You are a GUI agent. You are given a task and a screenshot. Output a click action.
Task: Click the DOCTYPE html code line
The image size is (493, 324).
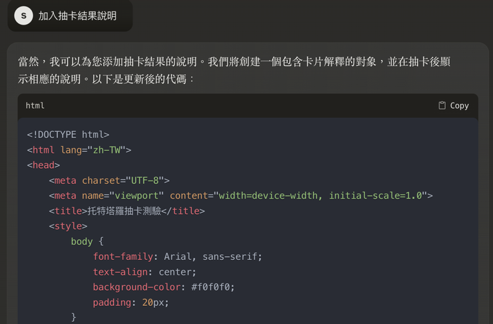pyautogui.click(x=68, y=134)
